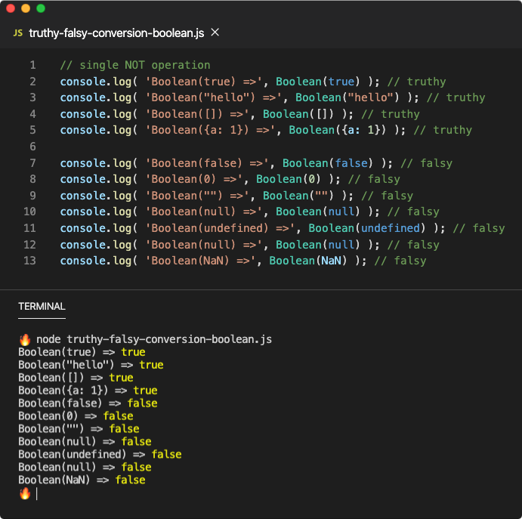This screenshot has width=522, height=519.
Task: Click the '// truthy' comment on line 5
Action: pyautogui.click(x=443, y=130)
